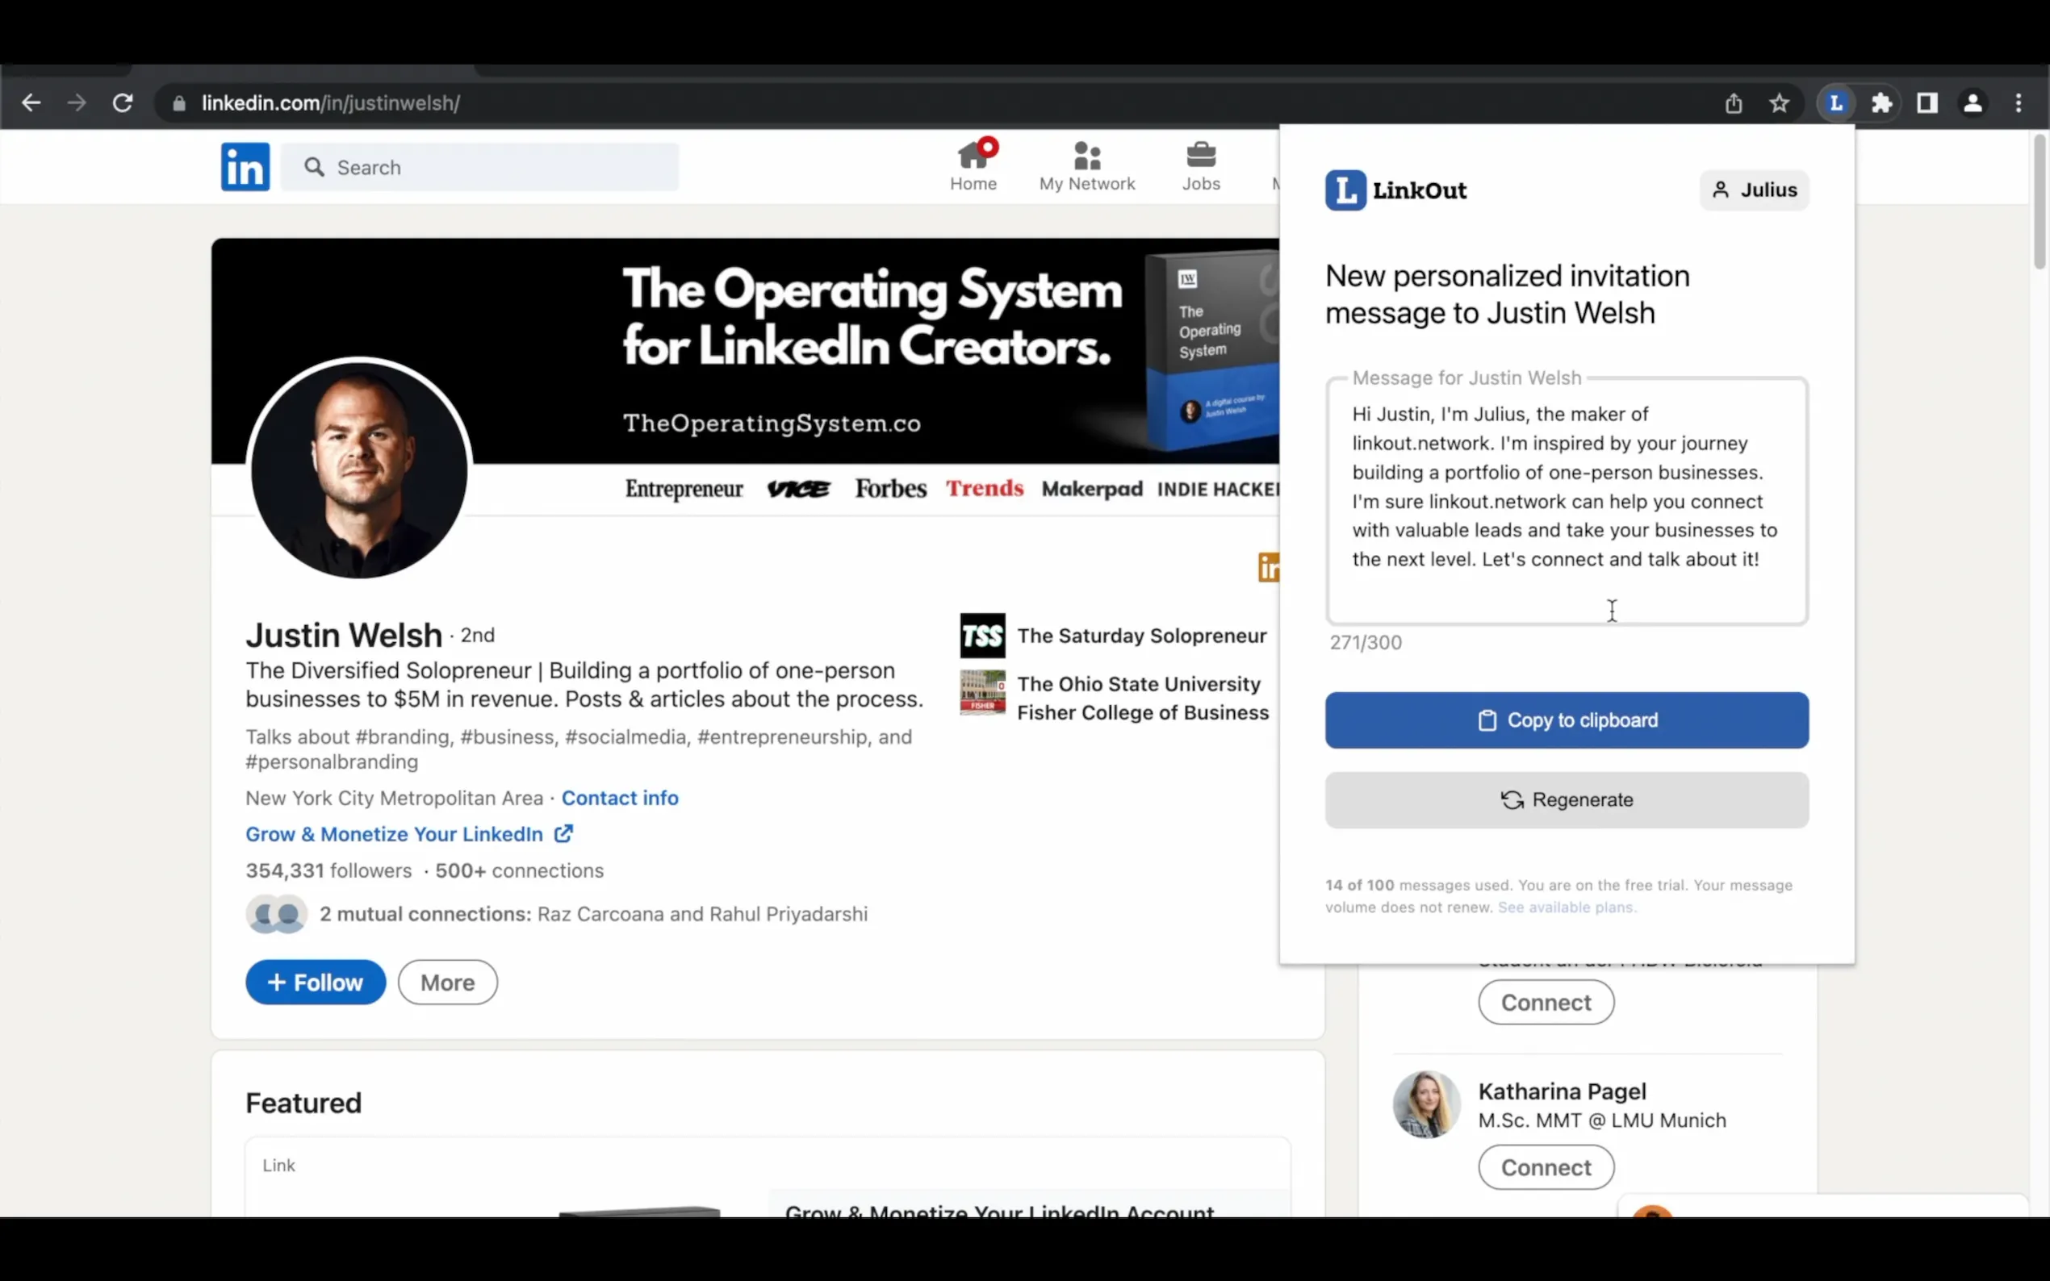Follow Justin Welsh
The height and width of the screenshot is (1281, 2050).
click(316, 982)
